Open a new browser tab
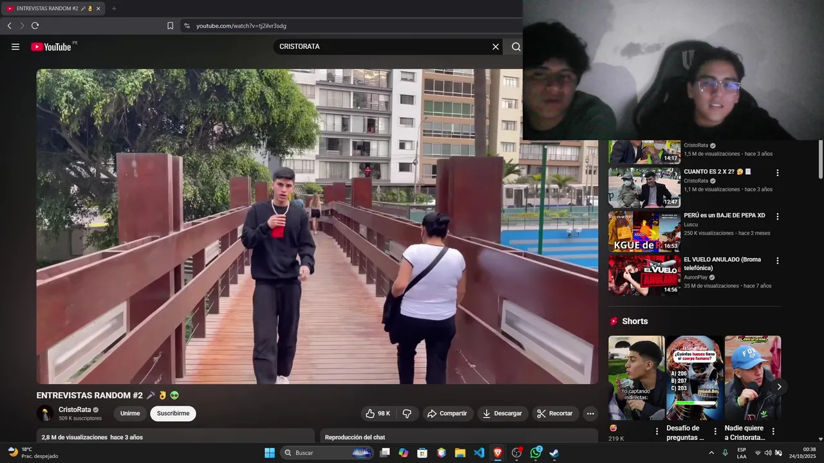This screenshot has width=824, height=463. pos(114,8)
